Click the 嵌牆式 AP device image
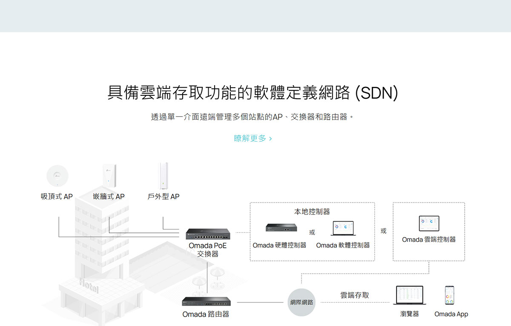Screen dimensions: 511x326 (x=109, y=174)
